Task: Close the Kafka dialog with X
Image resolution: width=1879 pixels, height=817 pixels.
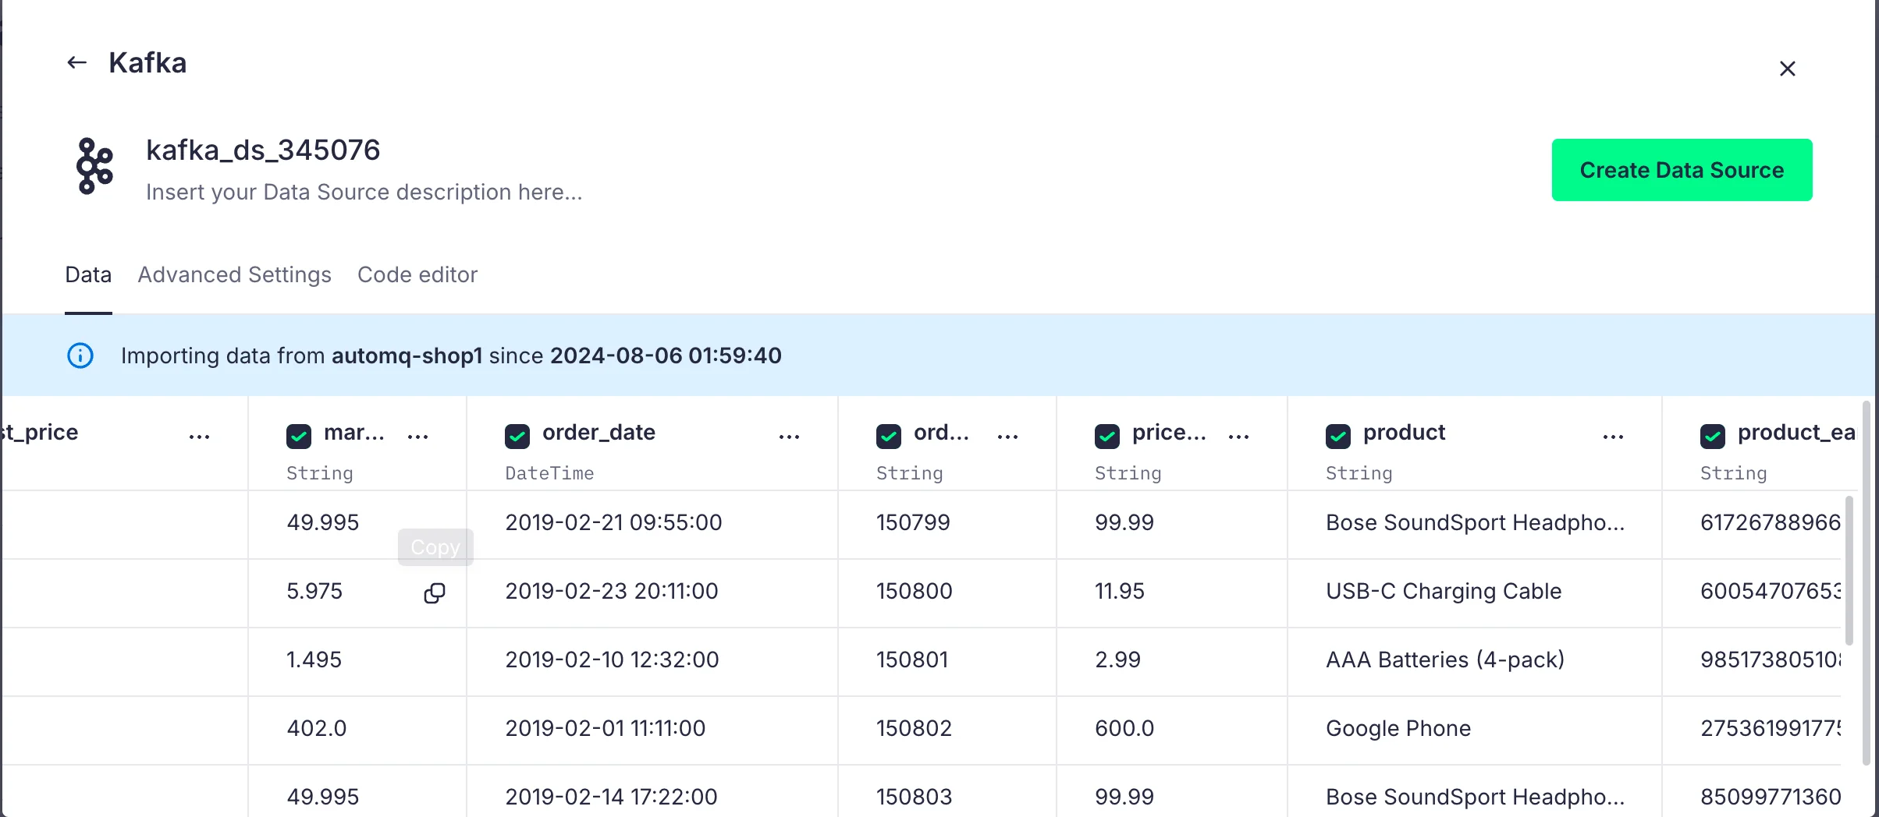Action: click(1787, 69)
